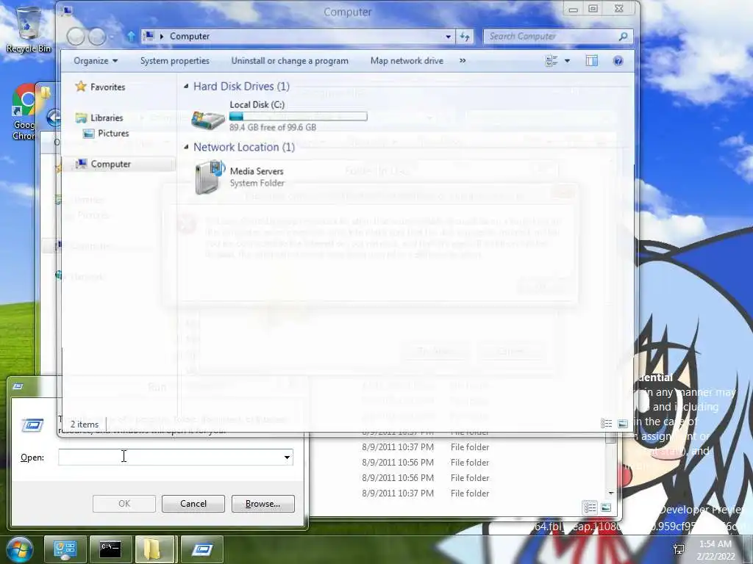Click the network tray icon
Viewport: 753px width, 564px height.
point(679,549)
